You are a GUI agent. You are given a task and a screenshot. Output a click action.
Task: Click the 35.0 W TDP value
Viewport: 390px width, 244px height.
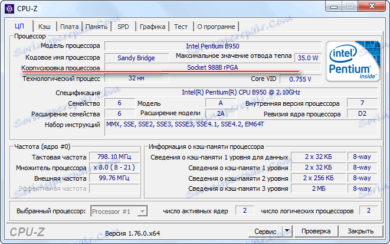pos(308,58)
